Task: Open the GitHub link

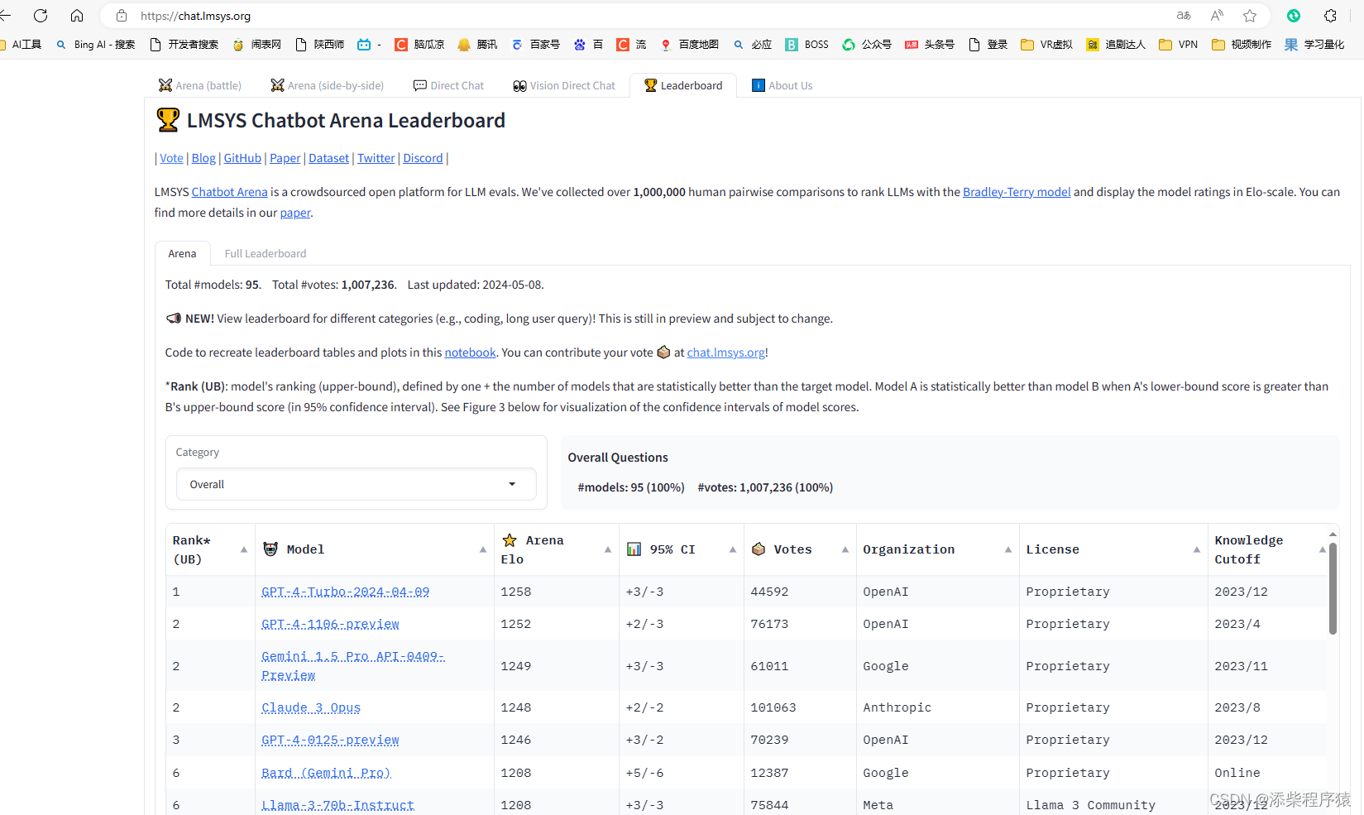Action: pos(242,158)
